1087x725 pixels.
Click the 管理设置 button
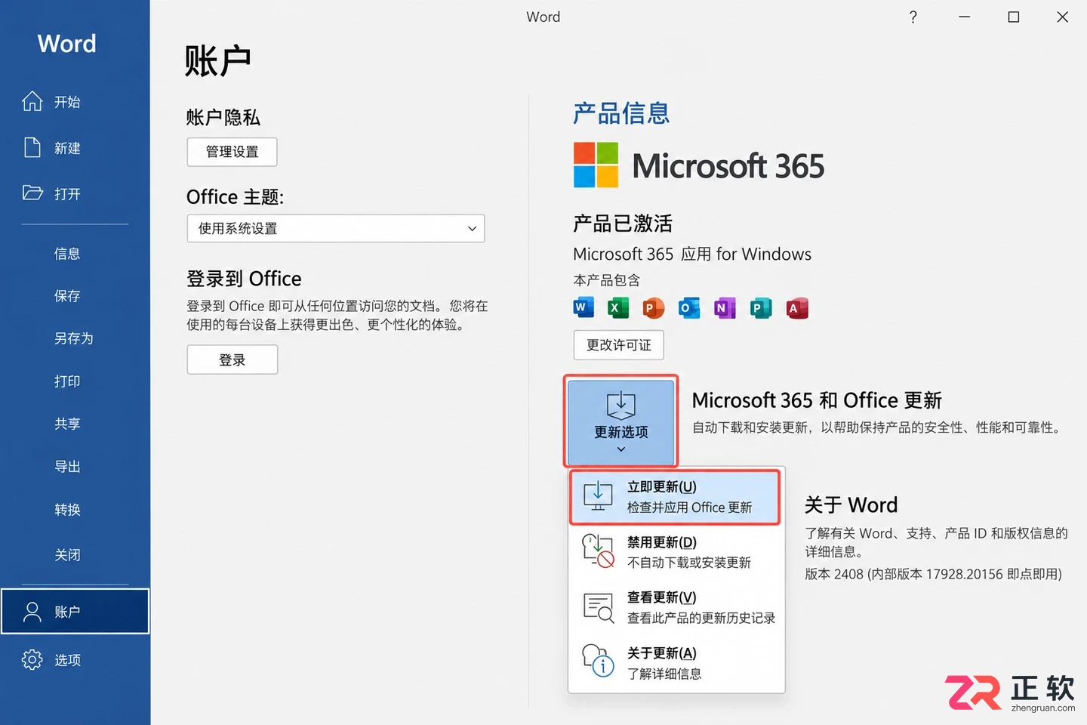point(232,152)
